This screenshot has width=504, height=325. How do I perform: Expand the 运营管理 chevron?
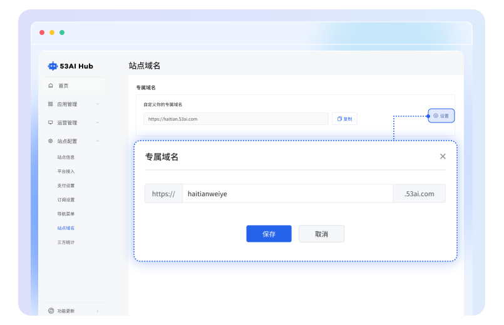(97, 123)
